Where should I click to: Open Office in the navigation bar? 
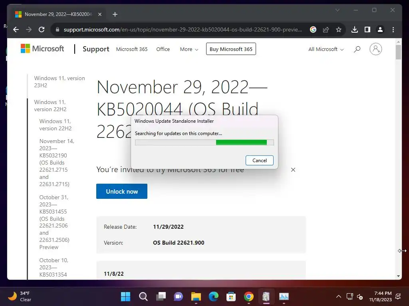click(163, 49)
